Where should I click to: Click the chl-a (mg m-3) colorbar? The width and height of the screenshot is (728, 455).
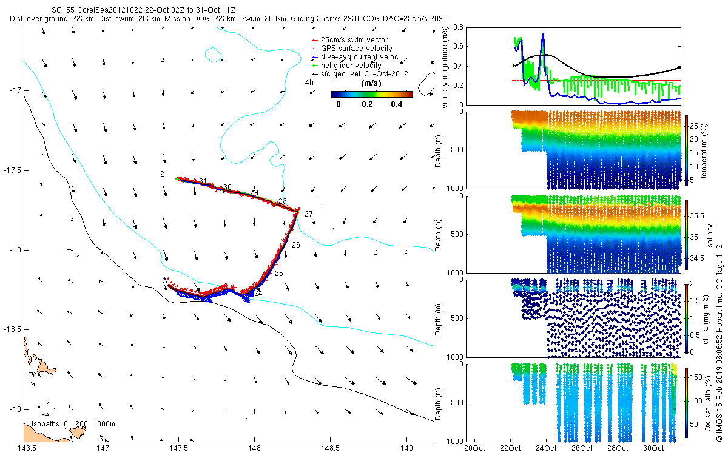point(687,318)
